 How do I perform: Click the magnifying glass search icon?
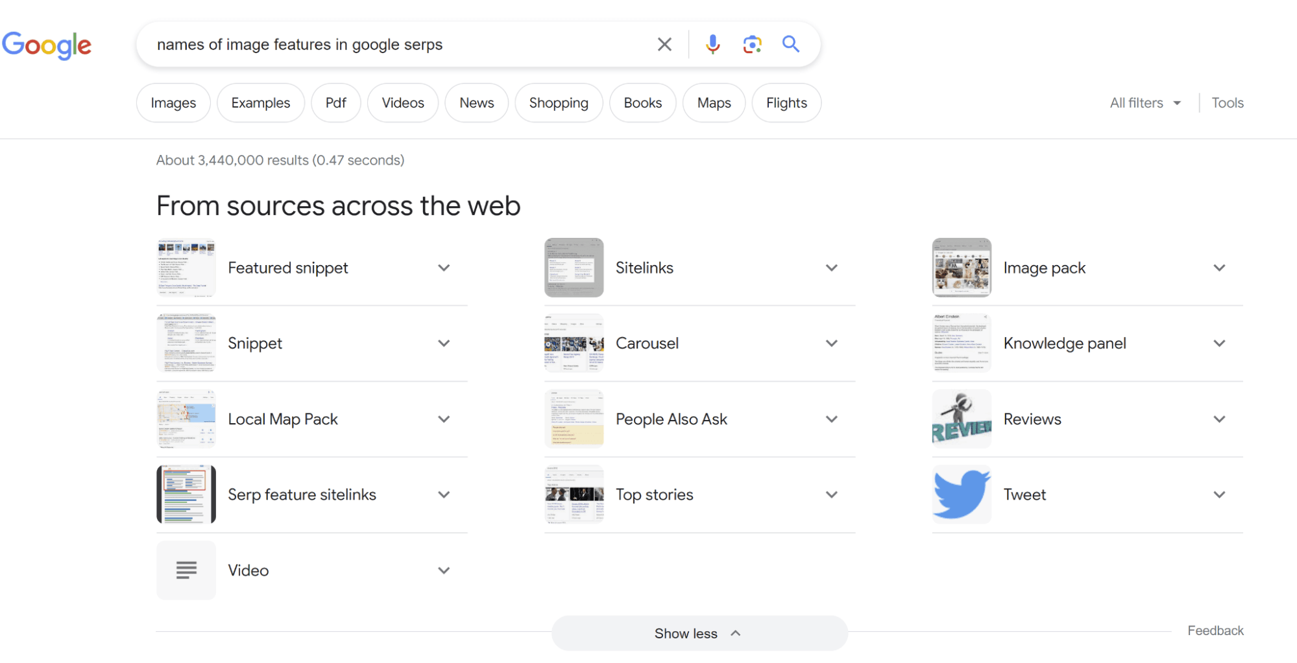pos(790,45)
